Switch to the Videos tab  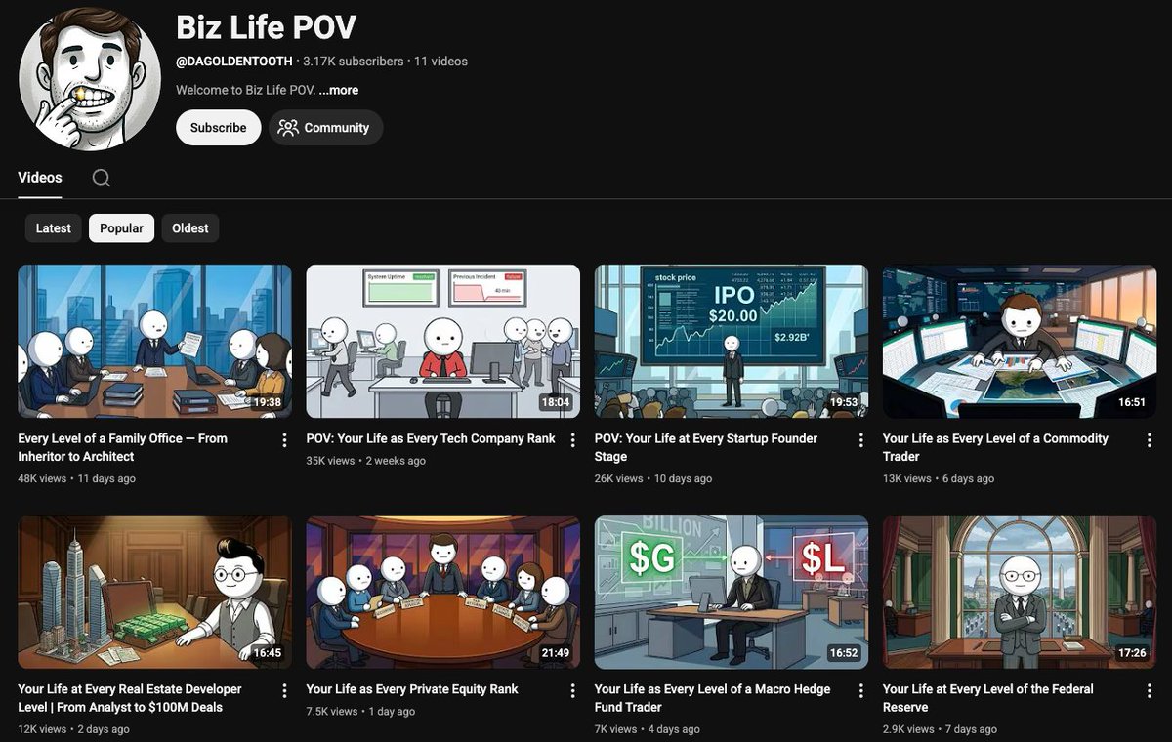click(39, 178)
